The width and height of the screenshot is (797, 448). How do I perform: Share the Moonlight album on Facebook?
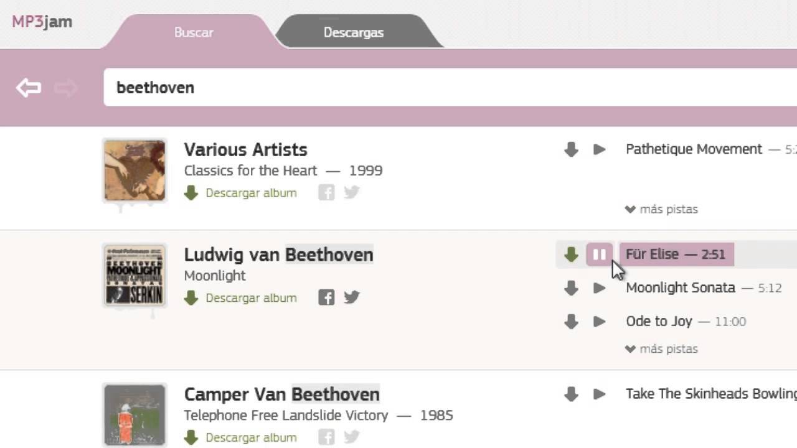(x=326, y=297)
